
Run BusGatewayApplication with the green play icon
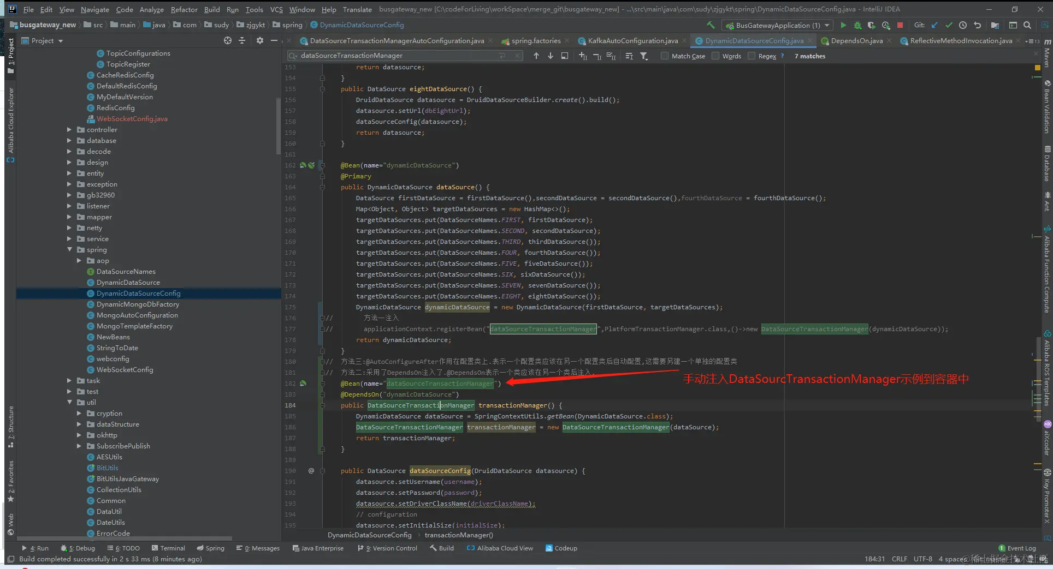coord(843,25)
